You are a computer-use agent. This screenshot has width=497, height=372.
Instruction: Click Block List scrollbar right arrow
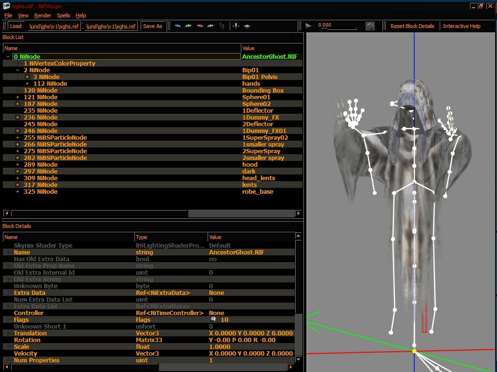[x=298, y=213]
